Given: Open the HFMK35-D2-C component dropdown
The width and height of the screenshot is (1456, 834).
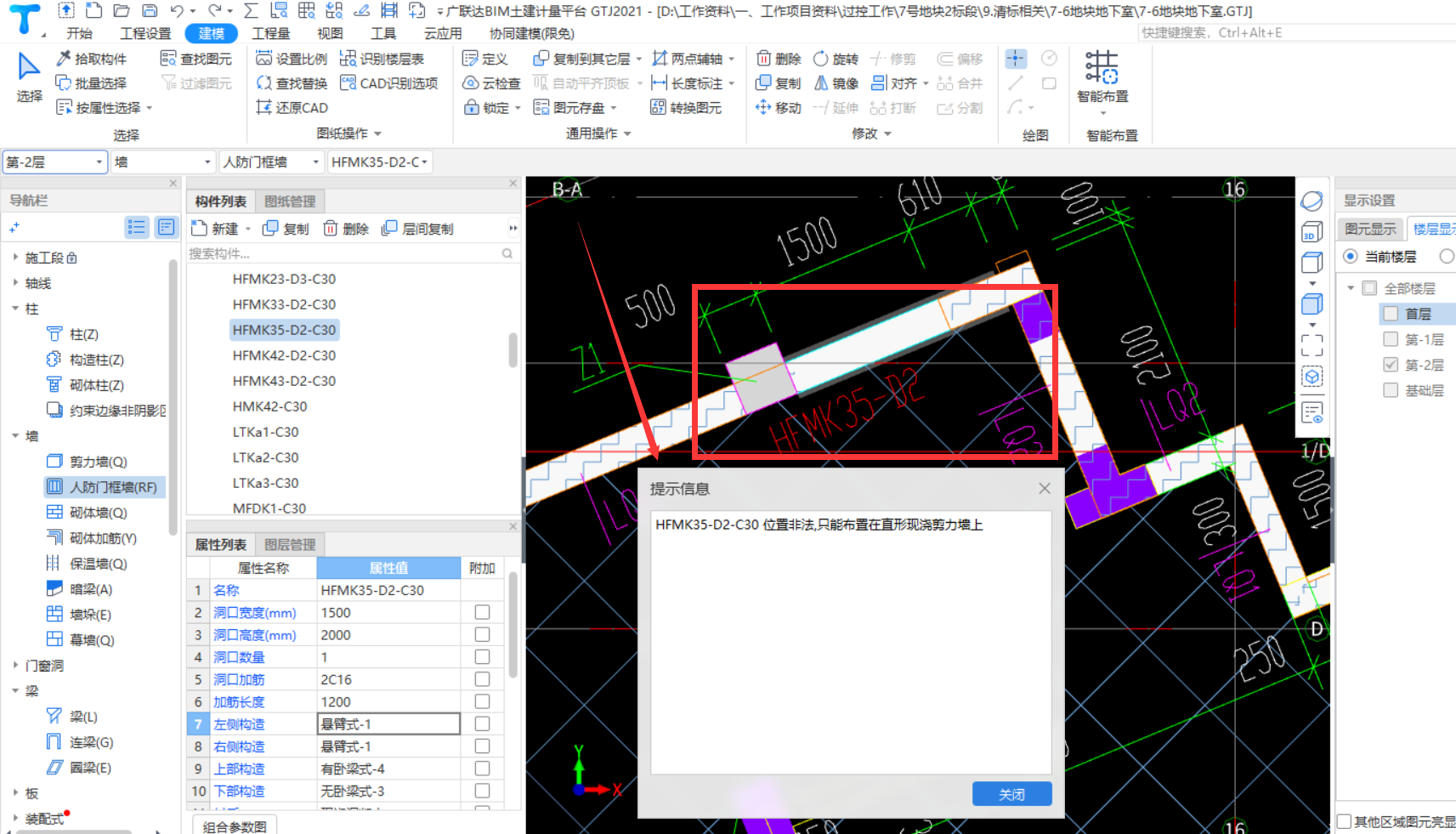Looking at the screenshot, I should (x=379, y=162).
